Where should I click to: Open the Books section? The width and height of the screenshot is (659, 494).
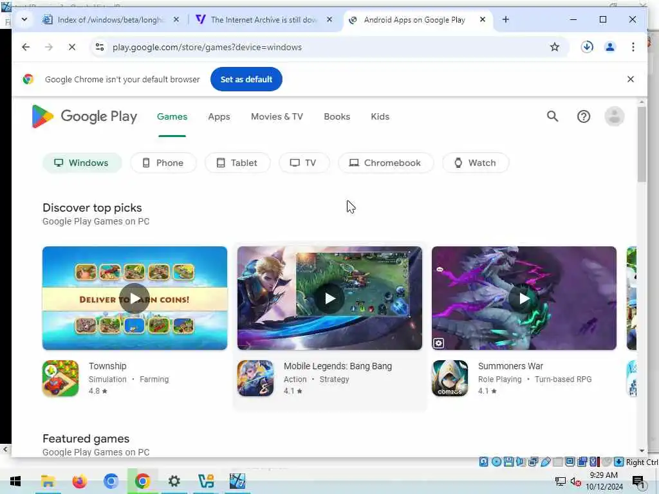337,117
